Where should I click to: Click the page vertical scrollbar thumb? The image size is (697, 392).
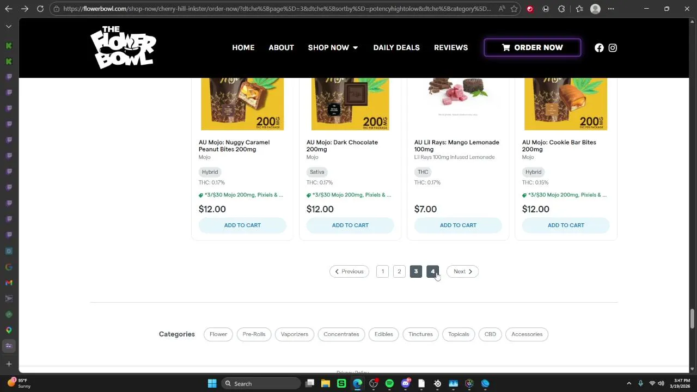[693, 318]
